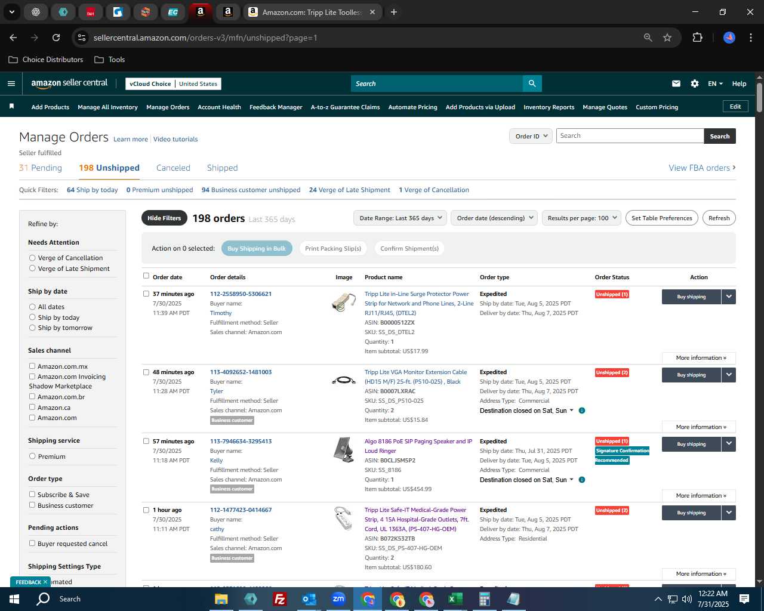Switch to the 31 Pending tab

(41, 168)
